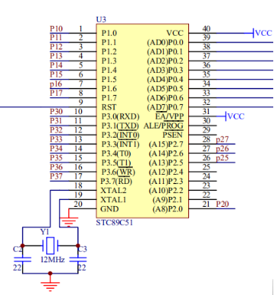Select net label P10

[x=56, y=29]
